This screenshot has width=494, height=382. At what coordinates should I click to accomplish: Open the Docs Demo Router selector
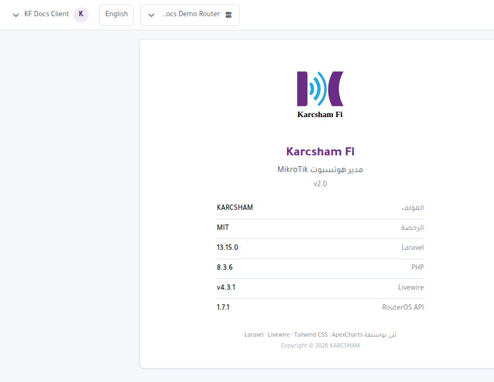pyautogui.click(x=190, y=15)
